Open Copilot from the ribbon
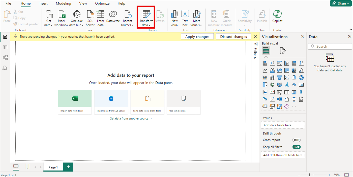This screenshot has width=353, height=177. click(x=277, y=17)
